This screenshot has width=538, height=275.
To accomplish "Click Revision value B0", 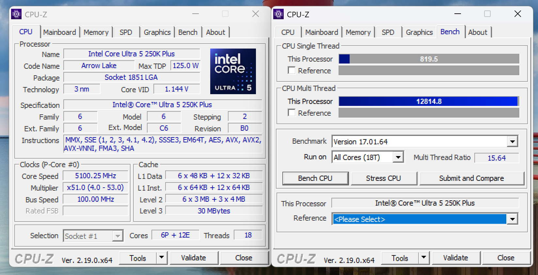I will [245, 128].
